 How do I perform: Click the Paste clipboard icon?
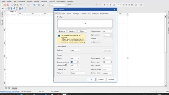(17, 5)
